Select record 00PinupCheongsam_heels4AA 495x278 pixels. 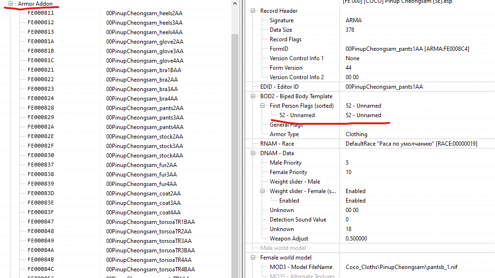click(x=144, y=32)
